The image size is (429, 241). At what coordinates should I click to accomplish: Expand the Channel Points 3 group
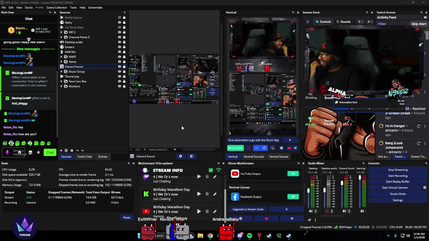[x=62, y=37]
